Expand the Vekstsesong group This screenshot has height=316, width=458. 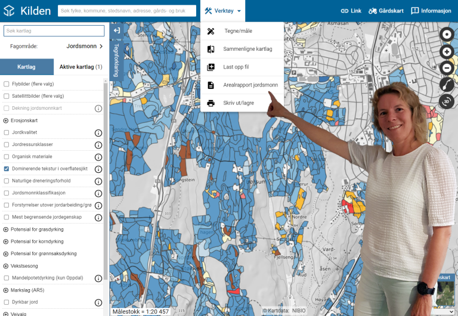[x=5, y=266]
